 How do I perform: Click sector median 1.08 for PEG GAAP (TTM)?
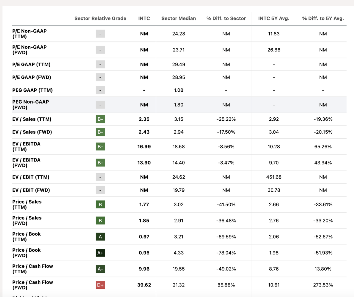tap(179, 90)
